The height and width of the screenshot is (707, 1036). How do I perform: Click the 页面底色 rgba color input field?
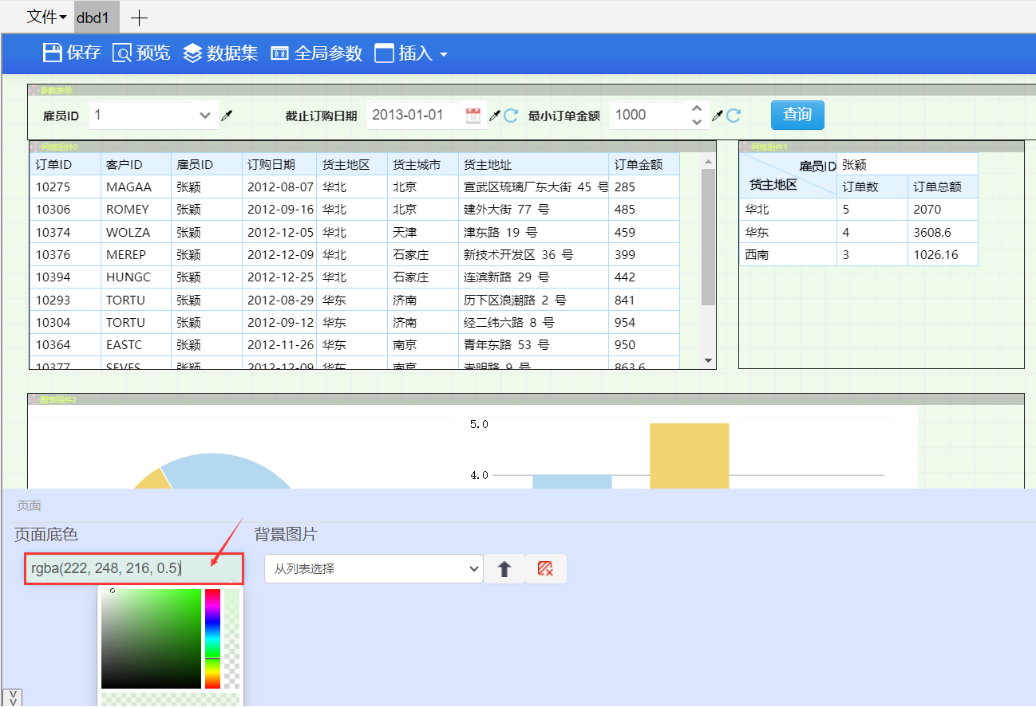pos(133,568)
